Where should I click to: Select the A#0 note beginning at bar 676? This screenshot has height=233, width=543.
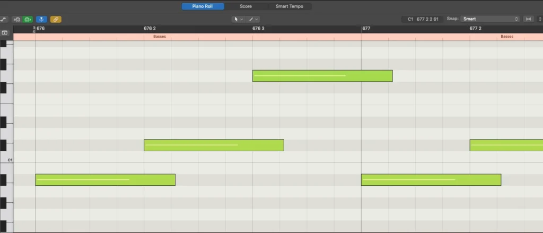106,180
